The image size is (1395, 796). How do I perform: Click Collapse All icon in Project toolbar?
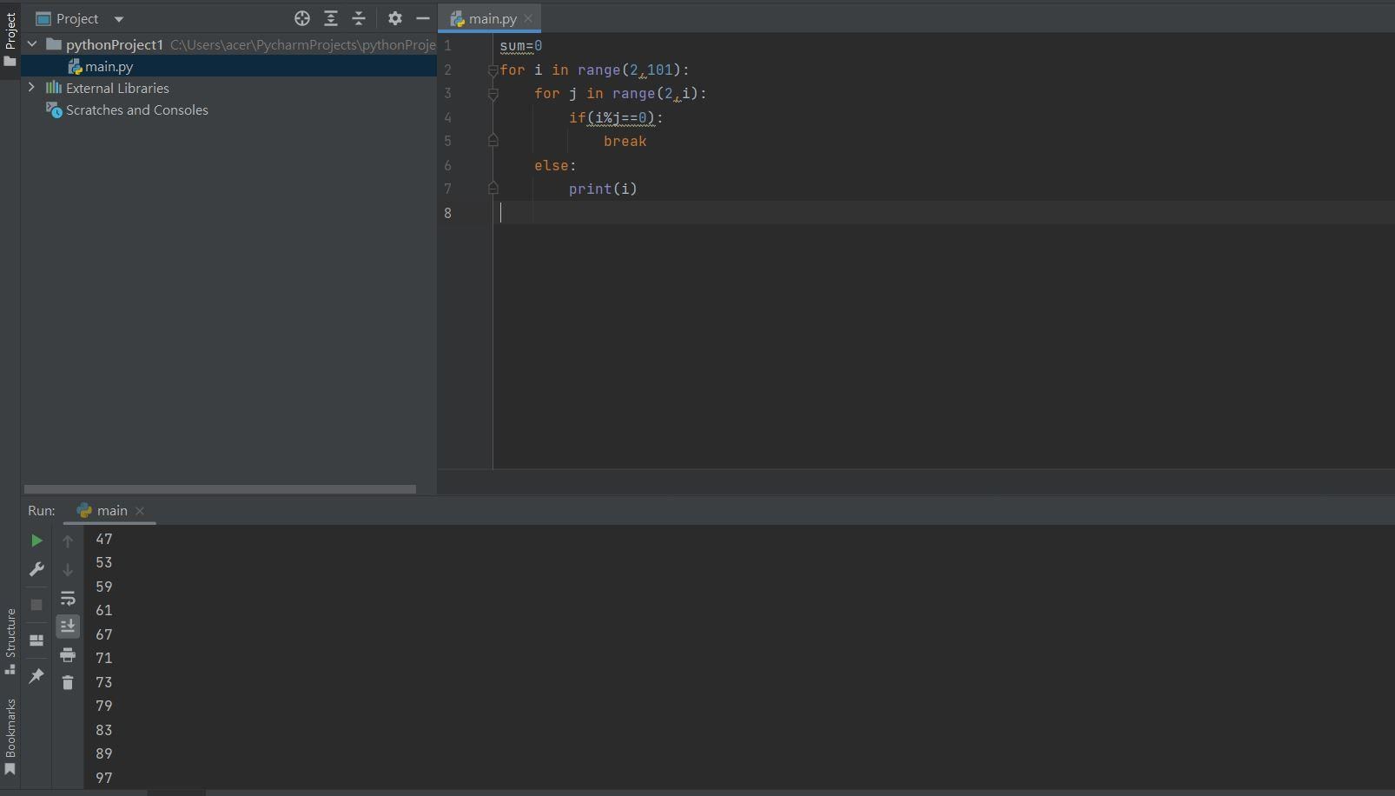coord(359,18)
